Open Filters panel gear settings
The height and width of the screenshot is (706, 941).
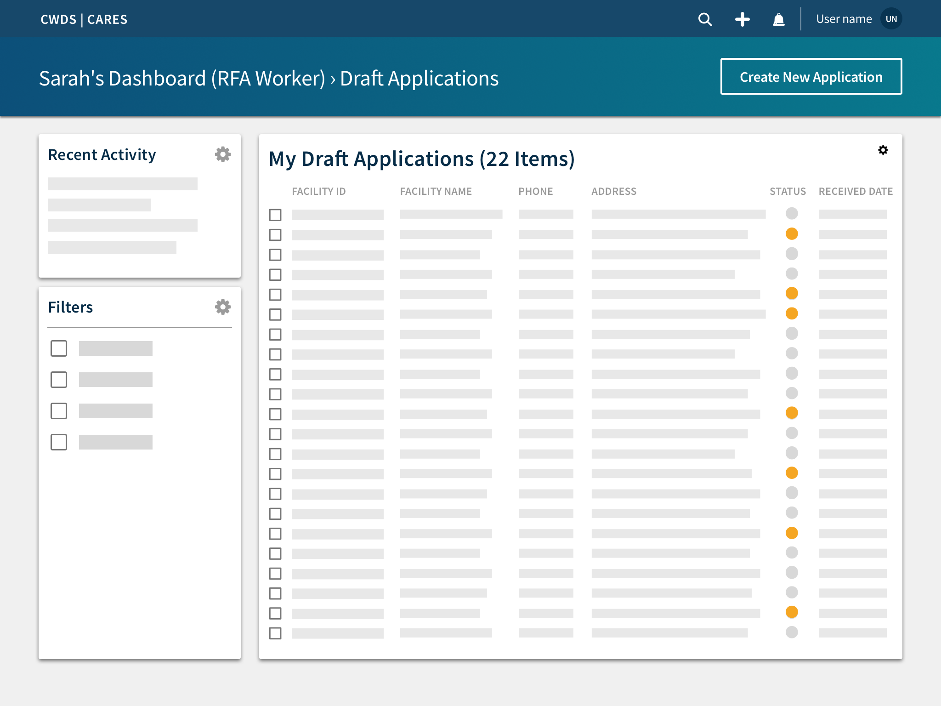[222, 307]
